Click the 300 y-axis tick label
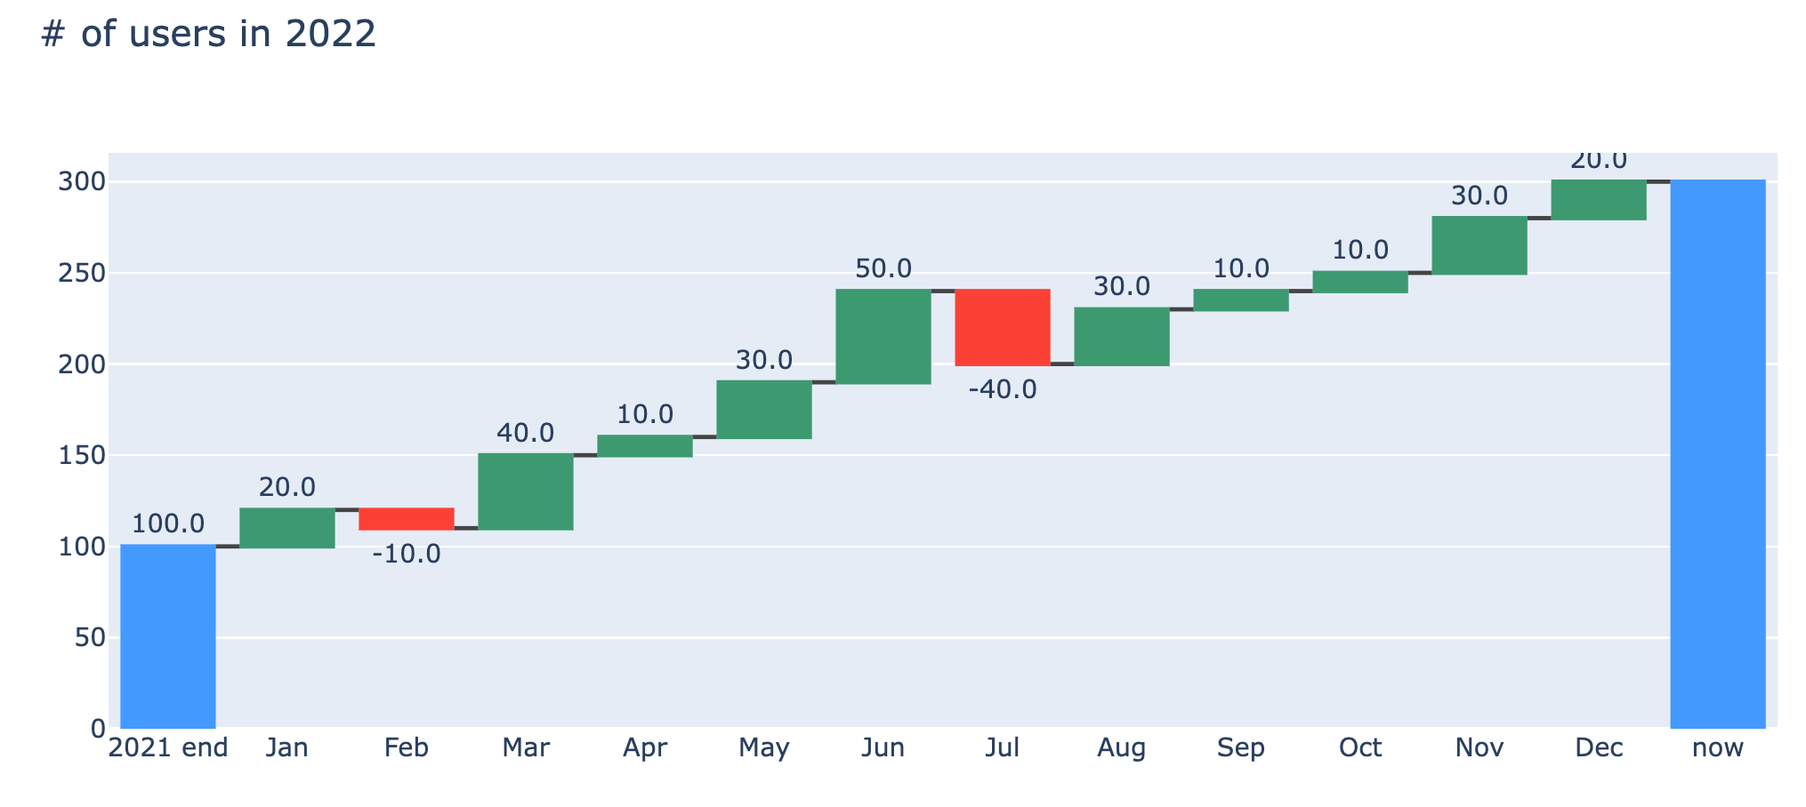Screen dimensions: 1806x807 [82, 182]
